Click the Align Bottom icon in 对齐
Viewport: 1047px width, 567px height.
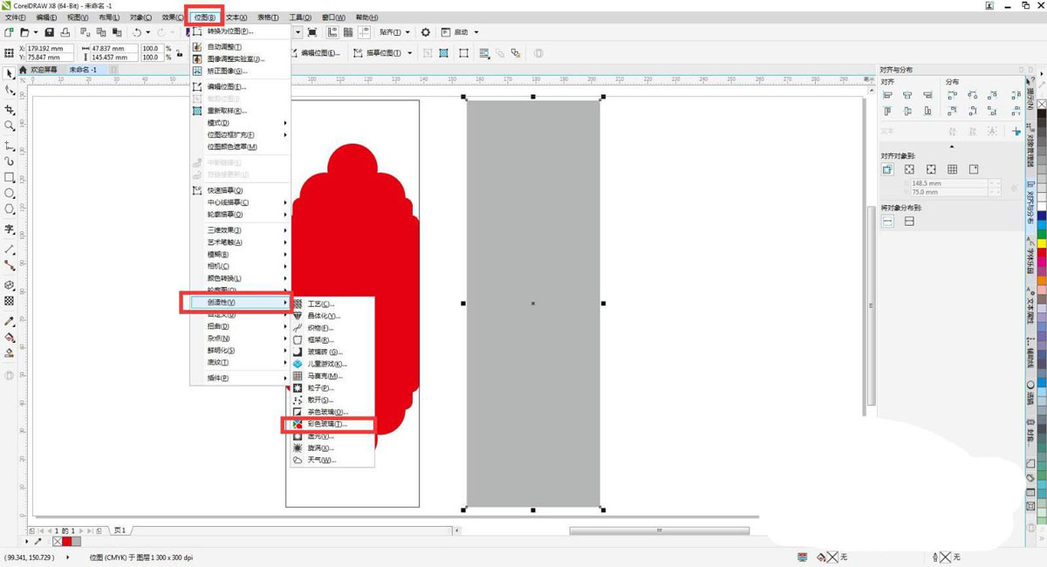[x=929, y=111]
